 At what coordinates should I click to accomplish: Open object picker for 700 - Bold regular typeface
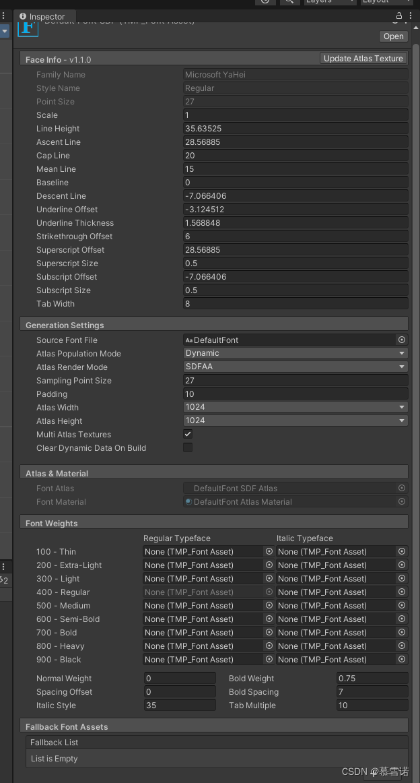pos(269,632)
